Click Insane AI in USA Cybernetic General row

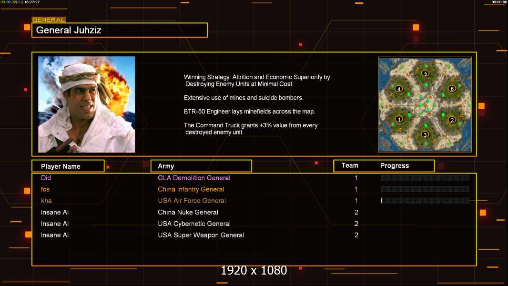(55, 224)
